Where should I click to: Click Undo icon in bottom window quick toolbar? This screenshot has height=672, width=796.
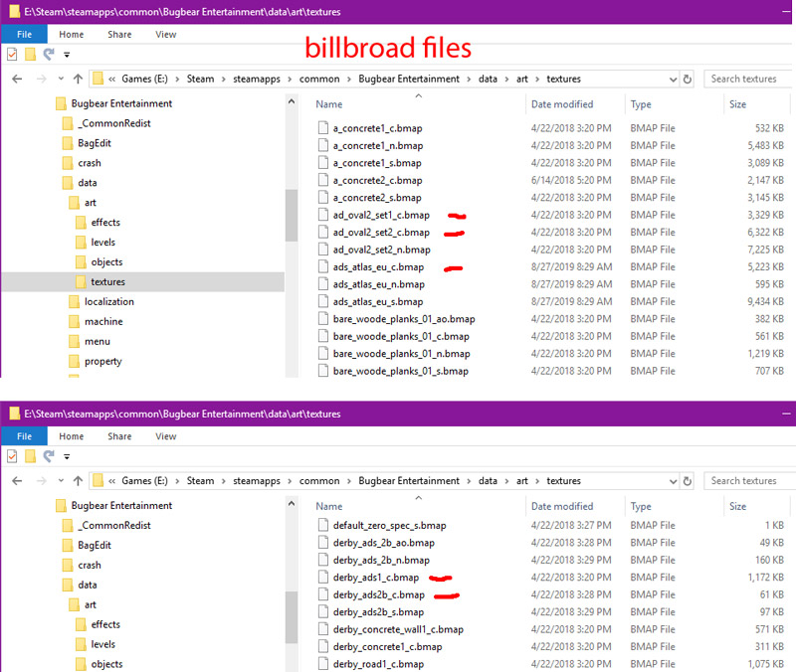(49, 456)
